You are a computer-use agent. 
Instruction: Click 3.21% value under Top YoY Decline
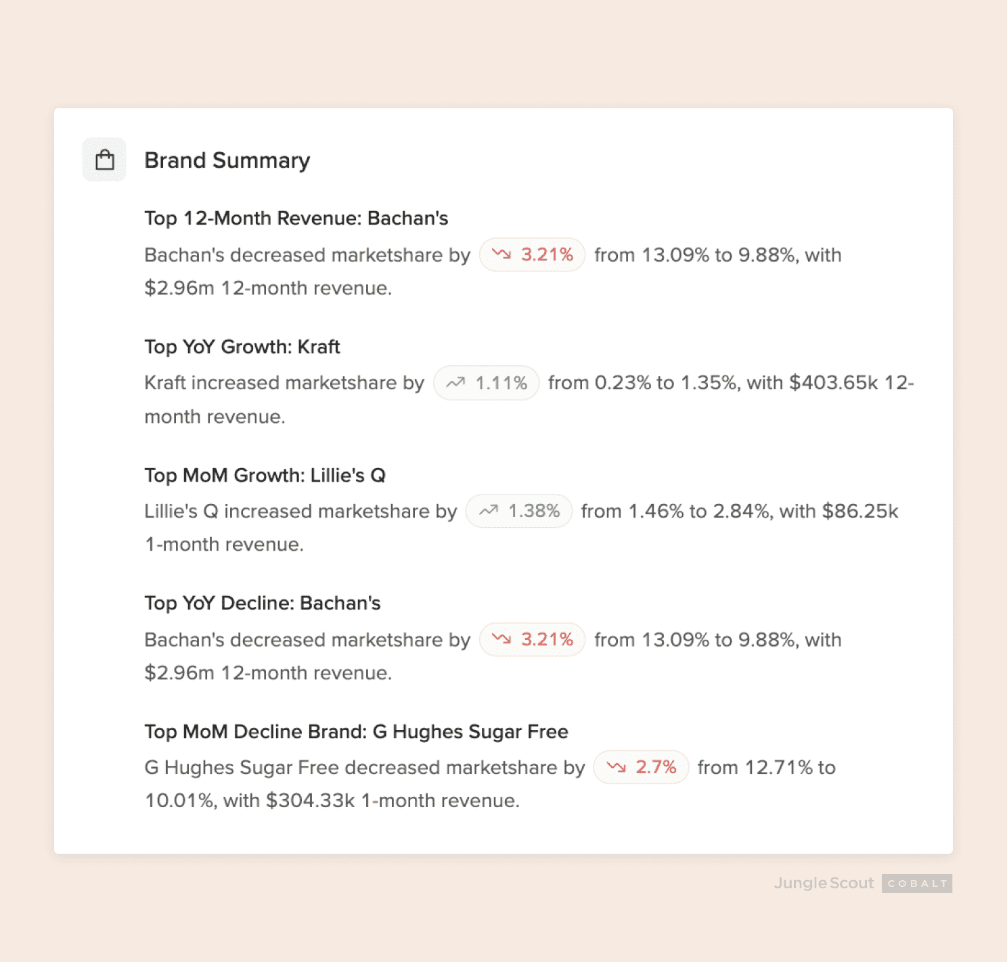point(547,639)
